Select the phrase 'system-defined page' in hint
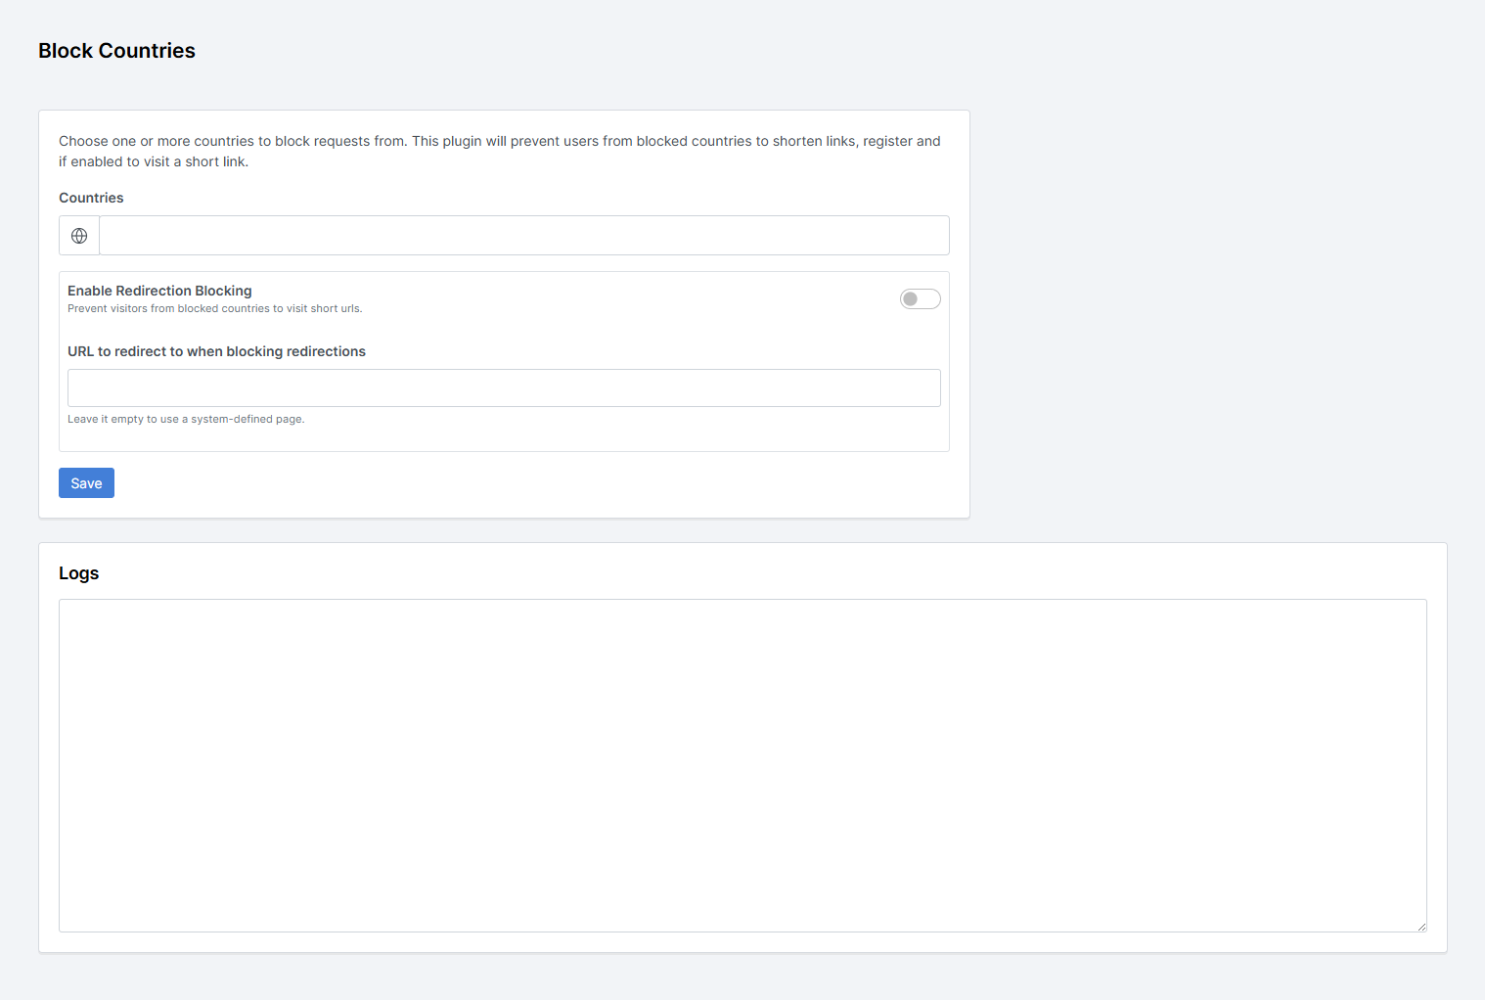Viewport: 1485px width, 1000px height. pos(247,419)
